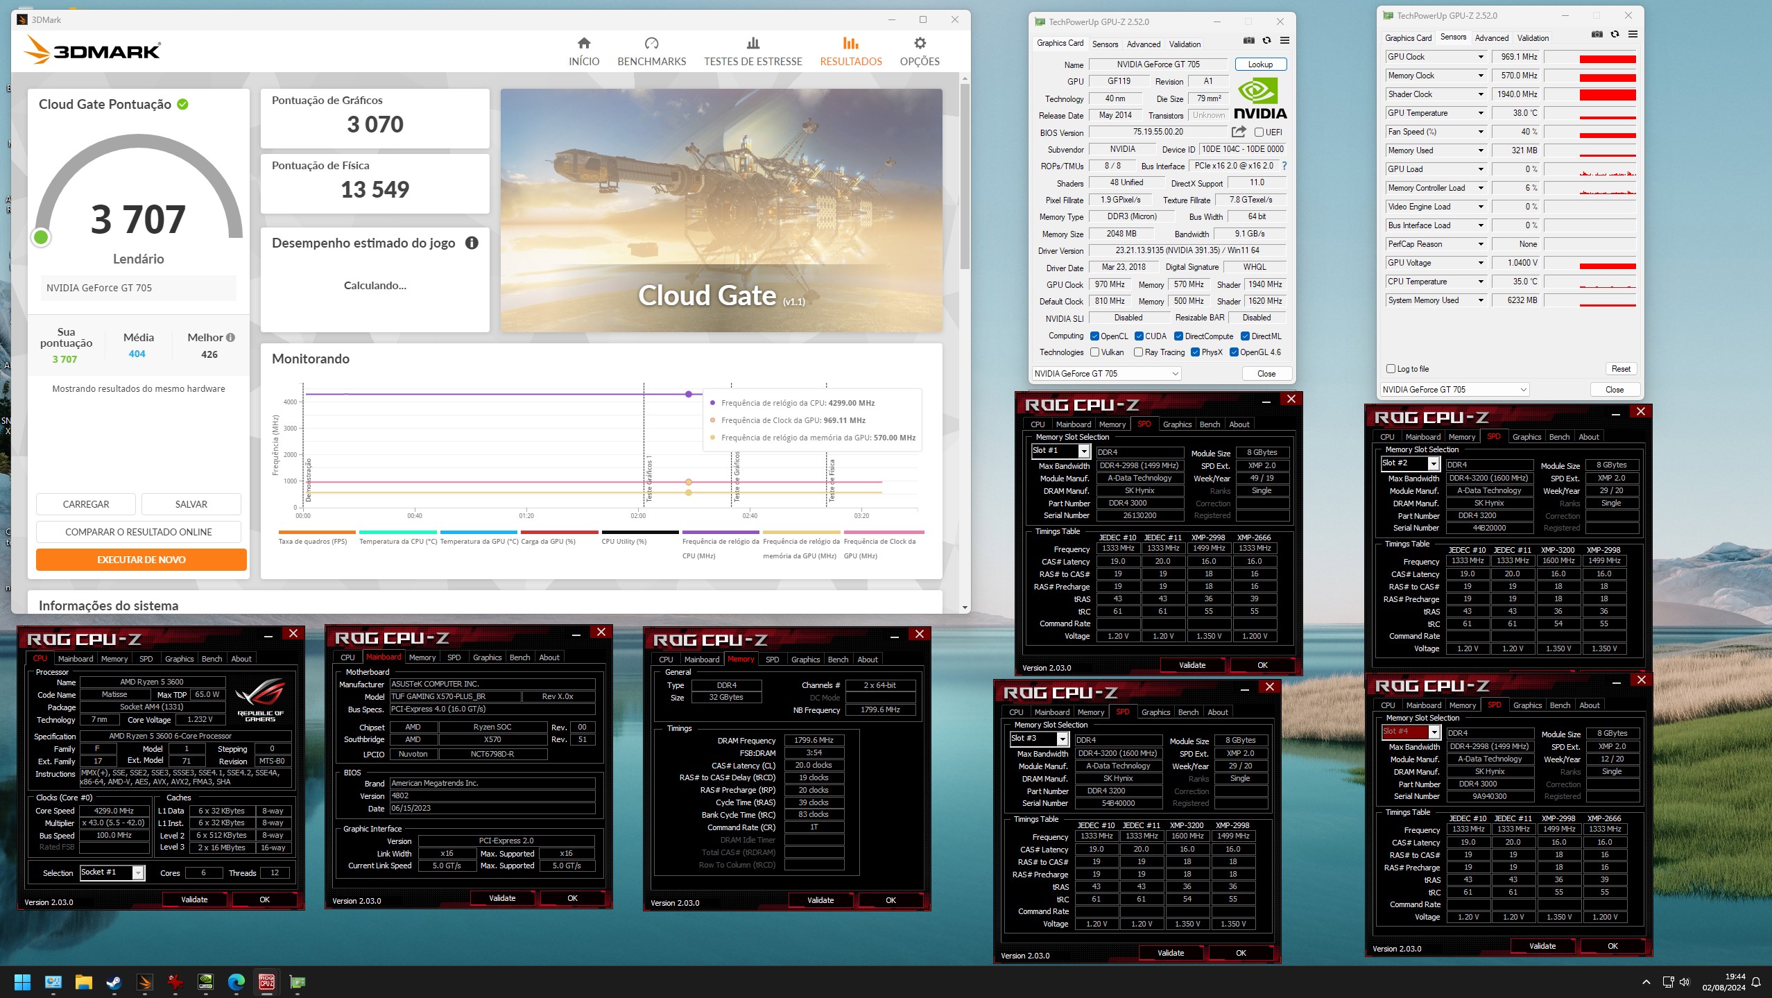This screenshot has height=998, width=1772.
Task: Toggle DirectCompute checkbox in GPU-Z
Action: [x=1178, y=336]
